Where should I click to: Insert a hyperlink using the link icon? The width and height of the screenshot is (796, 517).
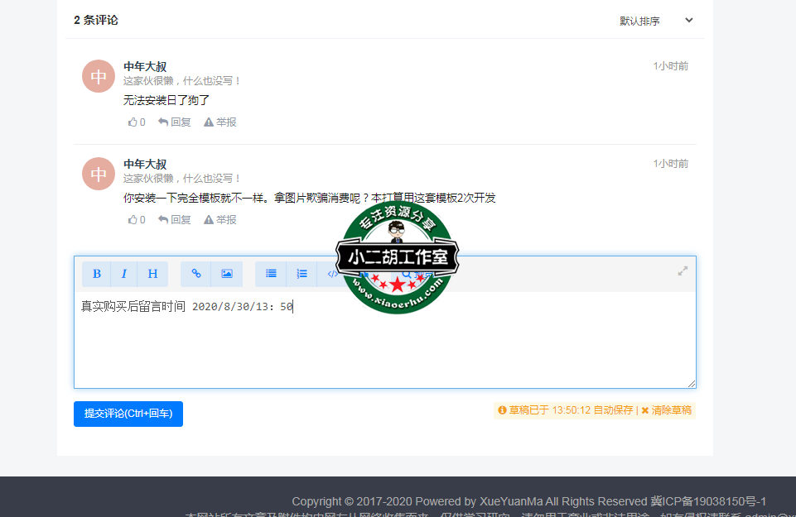tap(195, 274)
